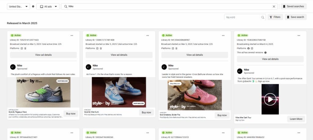This screenshot has height=140, width=313.
Task: Click SHOP NIKE.COM badge on Air Force 1 image
Action: pos(138,104)
